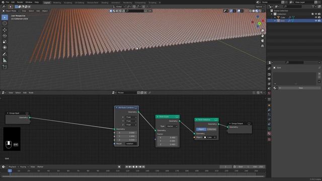The width and height of the screenshot is (322, 181).
Task: Open the Z Float type dropdown in Attribute Combine
Action: point(131,125)
